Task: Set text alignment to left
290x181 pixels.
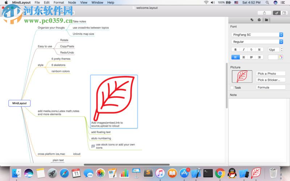Action: pos(235,57)
